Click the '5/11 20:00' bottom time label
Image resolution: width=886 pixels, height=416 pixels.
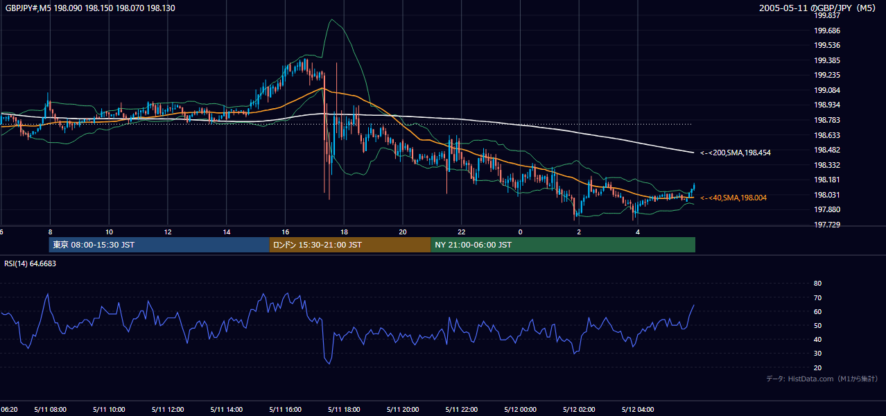tap(403, 410)
